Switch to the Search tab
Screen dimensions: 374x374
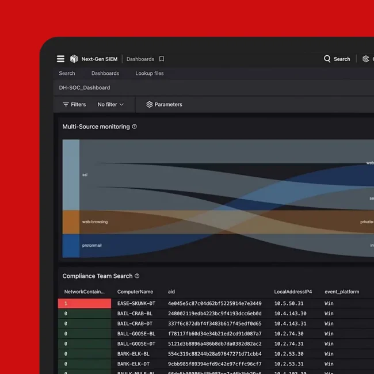click(67, 74)
